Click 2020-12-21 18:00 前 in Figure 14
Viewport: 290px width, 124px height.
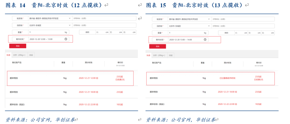click(x=88, y=92)
